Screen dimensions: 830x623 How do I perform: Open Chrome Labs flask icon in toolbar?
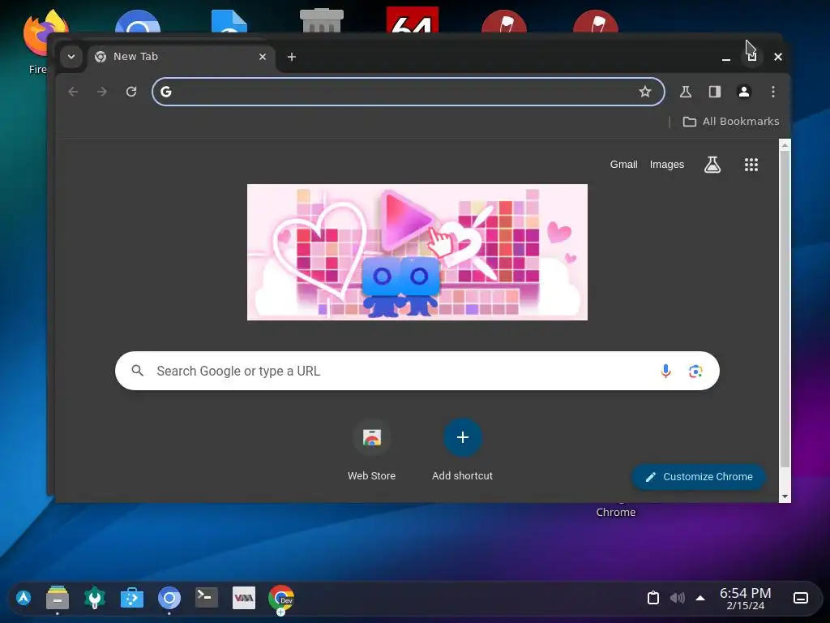tap(686, 92)
